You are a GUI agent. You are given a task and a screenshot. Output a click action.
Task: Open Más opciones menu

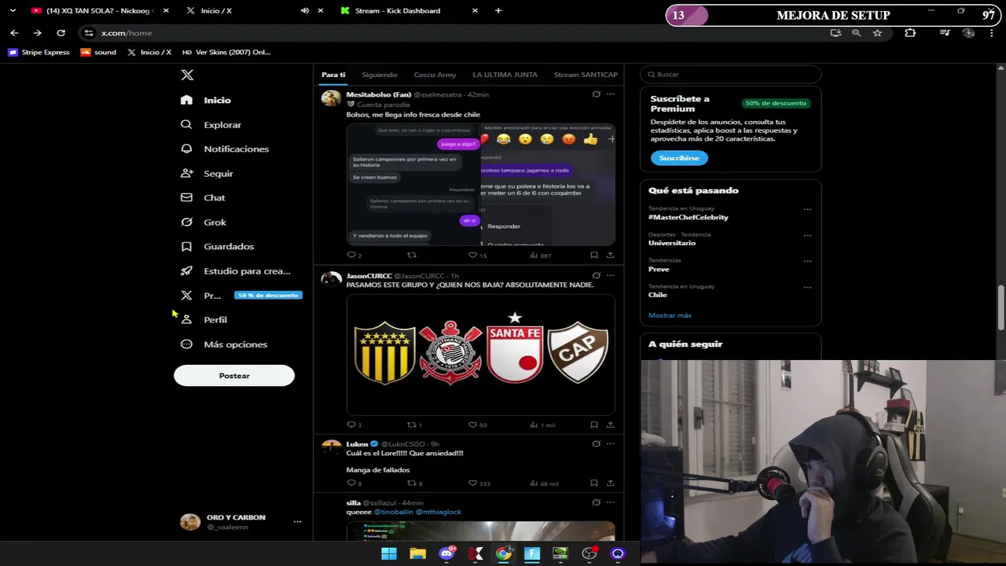coord(224,344)
